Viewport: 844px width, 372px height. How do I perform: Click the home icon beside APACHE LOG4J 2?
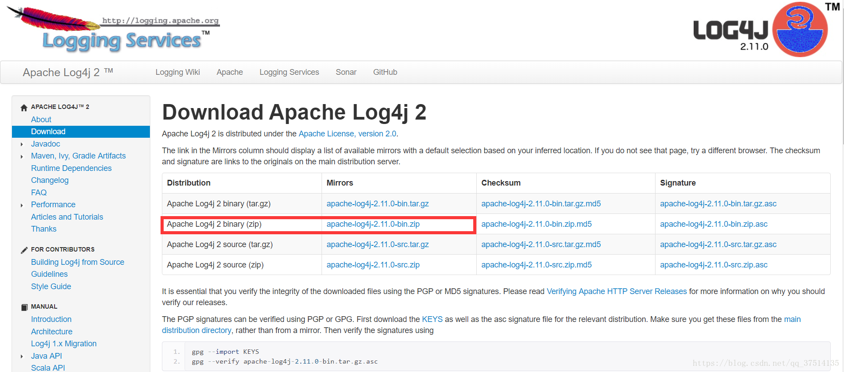pyautogui.click(x=24, y=108)
